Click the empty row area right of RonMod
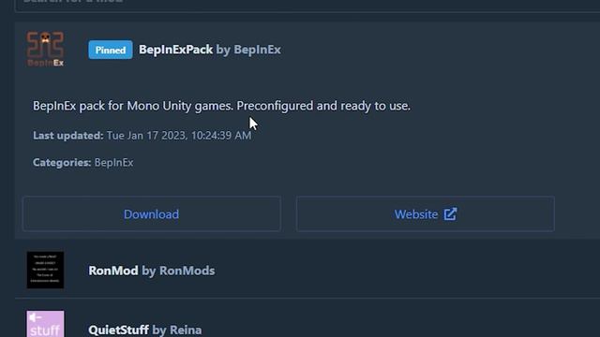 pos(406,271)
